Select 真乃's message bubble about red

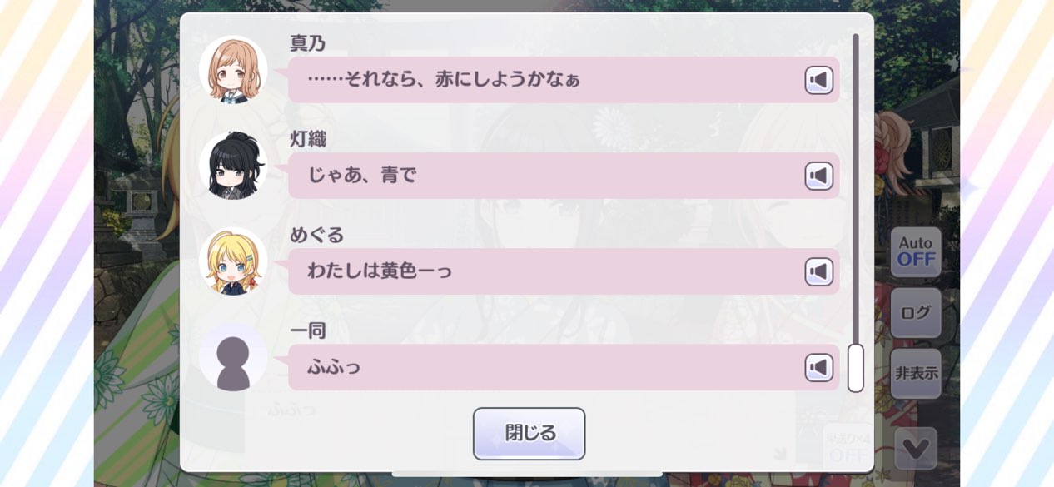564,80
